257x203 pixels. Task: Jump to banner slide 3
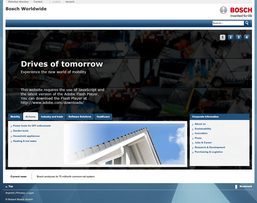[239, 37]
